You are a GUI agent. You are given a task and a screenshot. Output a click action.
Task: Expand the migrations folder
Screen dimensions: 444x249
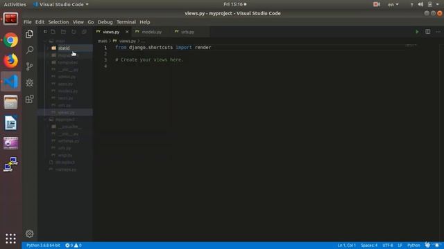pos(65,55)
